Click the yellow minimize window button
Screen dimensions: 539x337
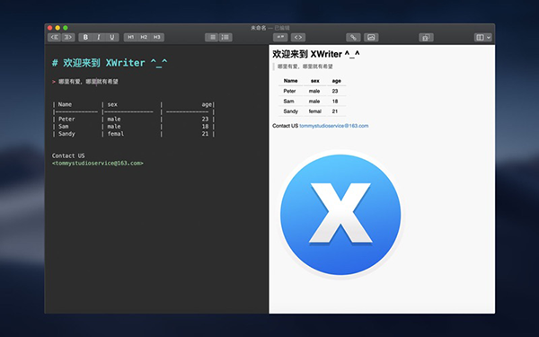(x=57, y=28)
